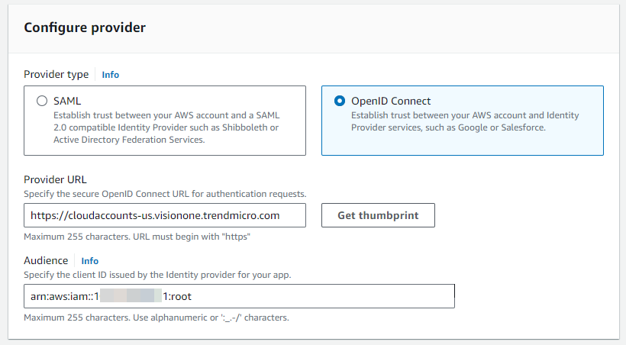
Task: Click the SAML option title text
Action: coord(67,101)
